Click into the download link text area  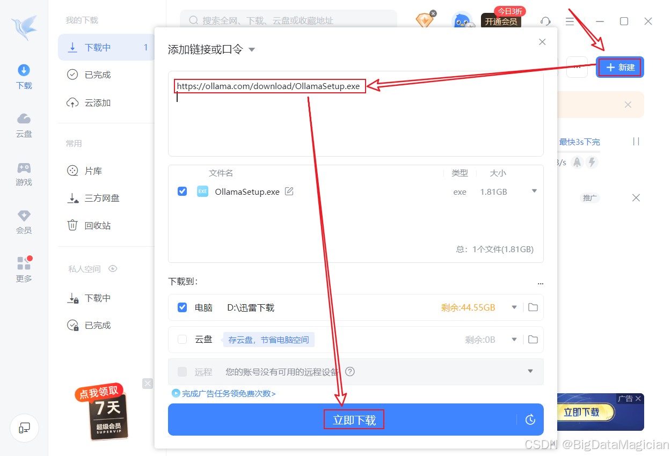pos(356,114)
